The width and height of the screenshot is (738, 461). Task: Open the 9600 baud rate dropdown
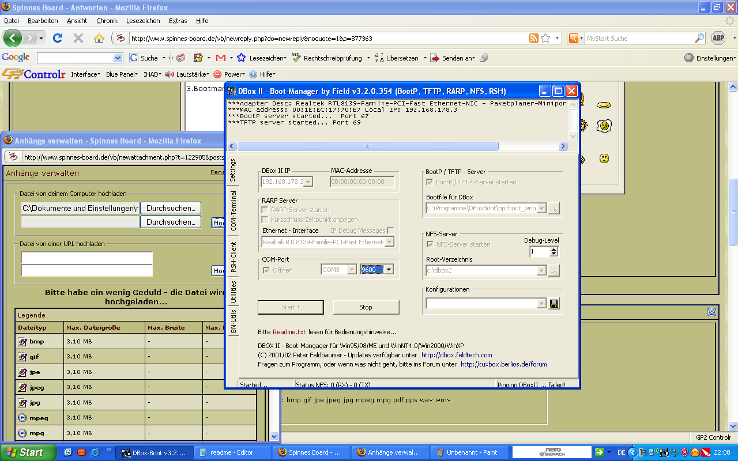[x=389, y=270]
